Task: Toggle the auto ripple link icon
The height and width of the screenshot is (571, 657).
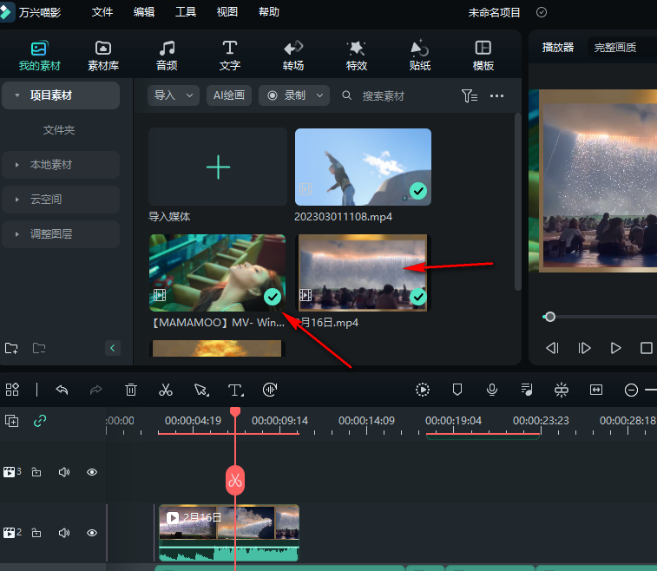Action: click(x=40, y=421)
